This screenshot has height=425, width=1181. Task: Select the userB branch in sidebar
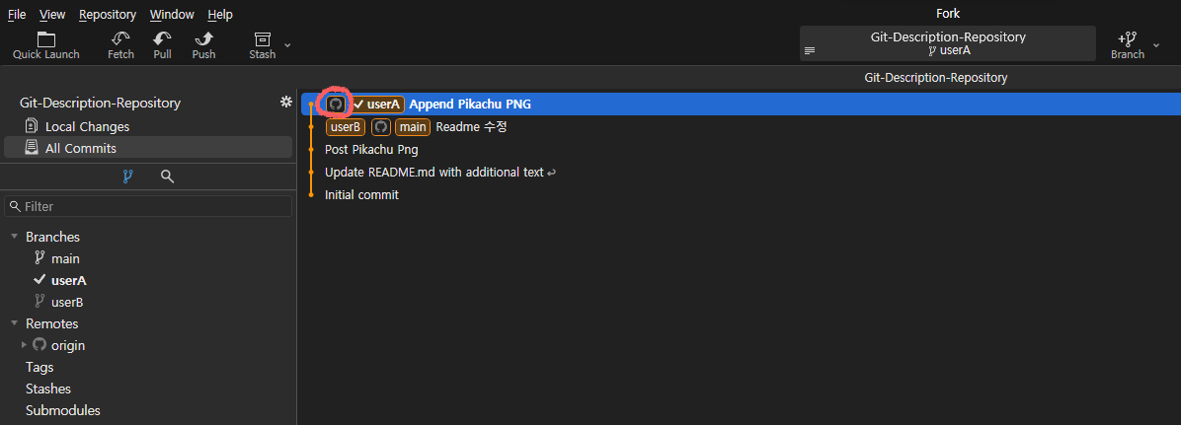(67, 302)
